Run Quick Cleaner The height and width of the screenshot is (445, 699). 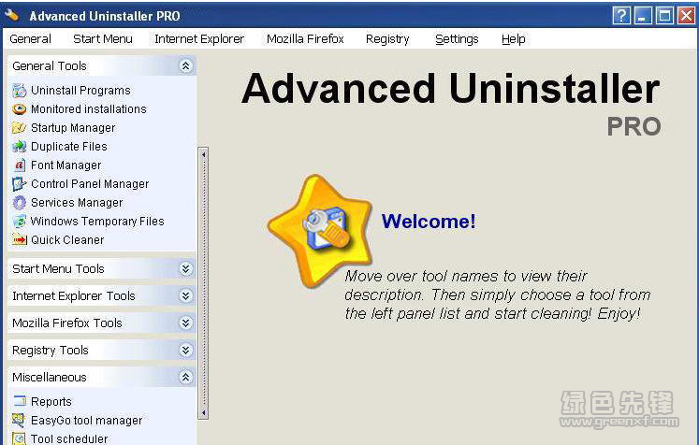67,240
